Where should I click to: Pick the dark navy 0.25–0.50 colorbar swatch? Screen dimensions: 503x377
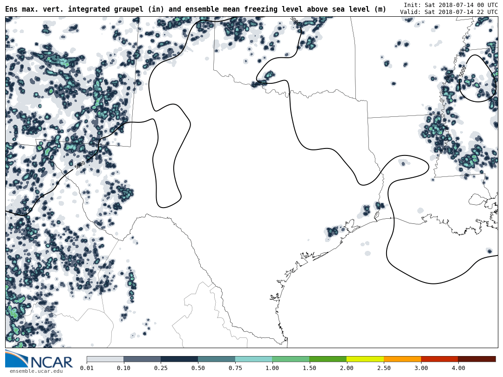[x=179, y=359]
